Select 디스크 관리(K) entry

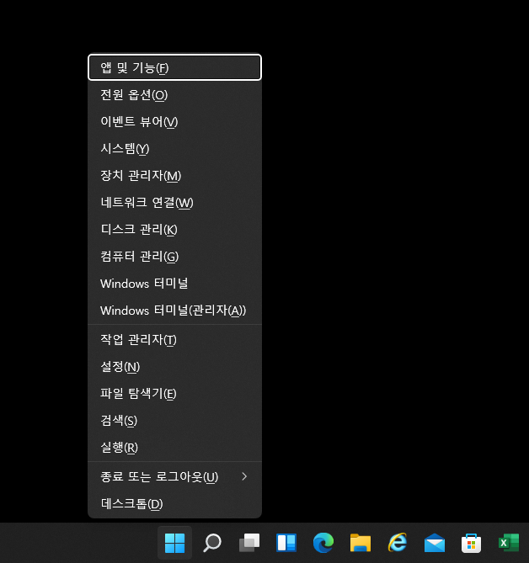point(174,230)
